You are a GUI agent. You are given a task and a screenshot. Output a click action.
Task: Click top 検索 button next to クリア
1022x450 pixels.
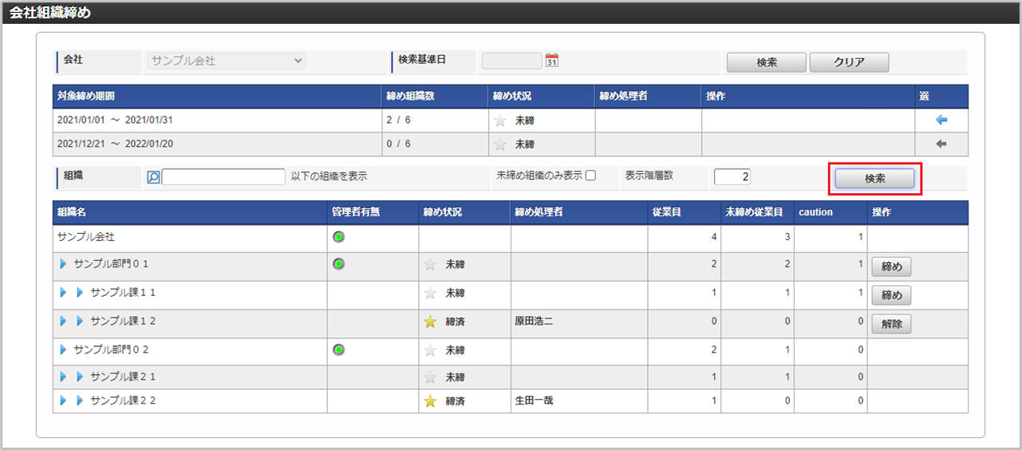click(767, 62)
